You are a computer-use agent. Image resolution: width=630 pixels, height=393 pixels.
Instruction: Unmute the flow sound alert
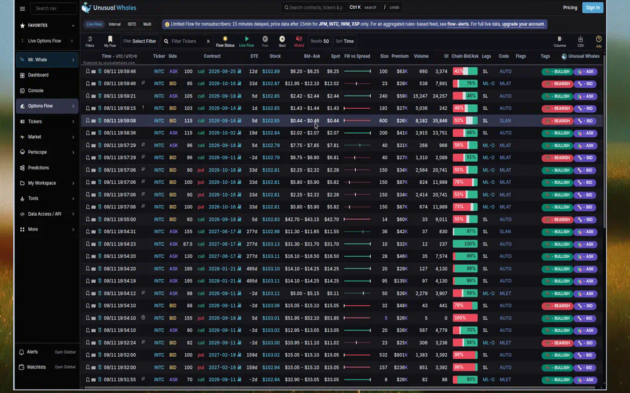tap(299, 41)
